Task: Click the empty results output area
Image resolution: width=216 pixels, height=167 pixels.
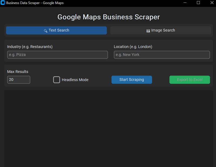Action: 109,129
